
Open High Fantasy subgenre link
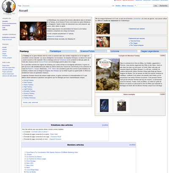pyautogui.click(x=28, y=87)
